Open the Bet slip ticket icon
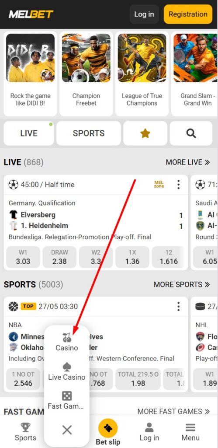Image resolution: width=218 pixels, height=448 pixels. (x=108, y=428)
